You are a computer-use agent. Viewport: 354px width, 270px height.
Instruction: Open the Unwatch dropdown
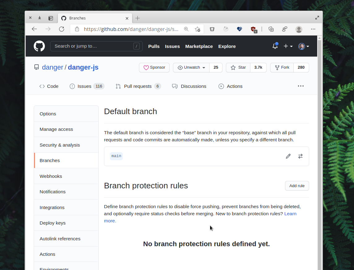tap(191, 67)
